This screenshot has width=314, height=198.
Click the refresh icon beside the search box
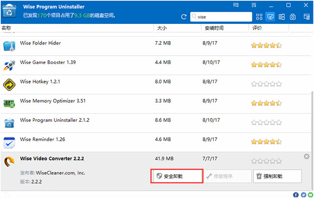(184, 17)
